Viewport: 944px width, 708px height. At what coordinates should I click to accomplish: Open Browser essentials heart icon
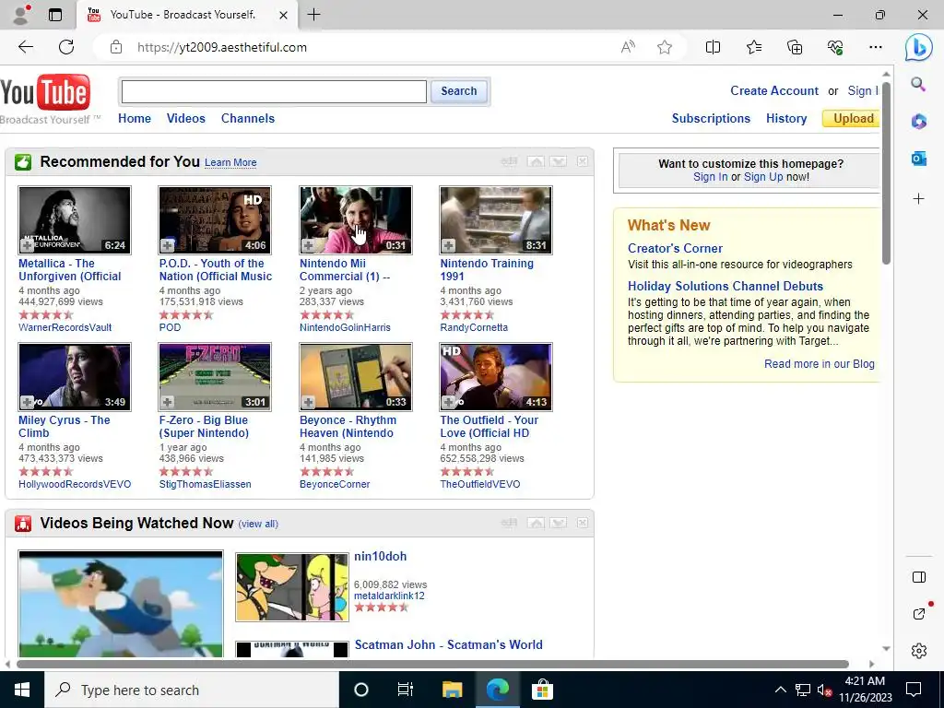[x=835, y=47]
